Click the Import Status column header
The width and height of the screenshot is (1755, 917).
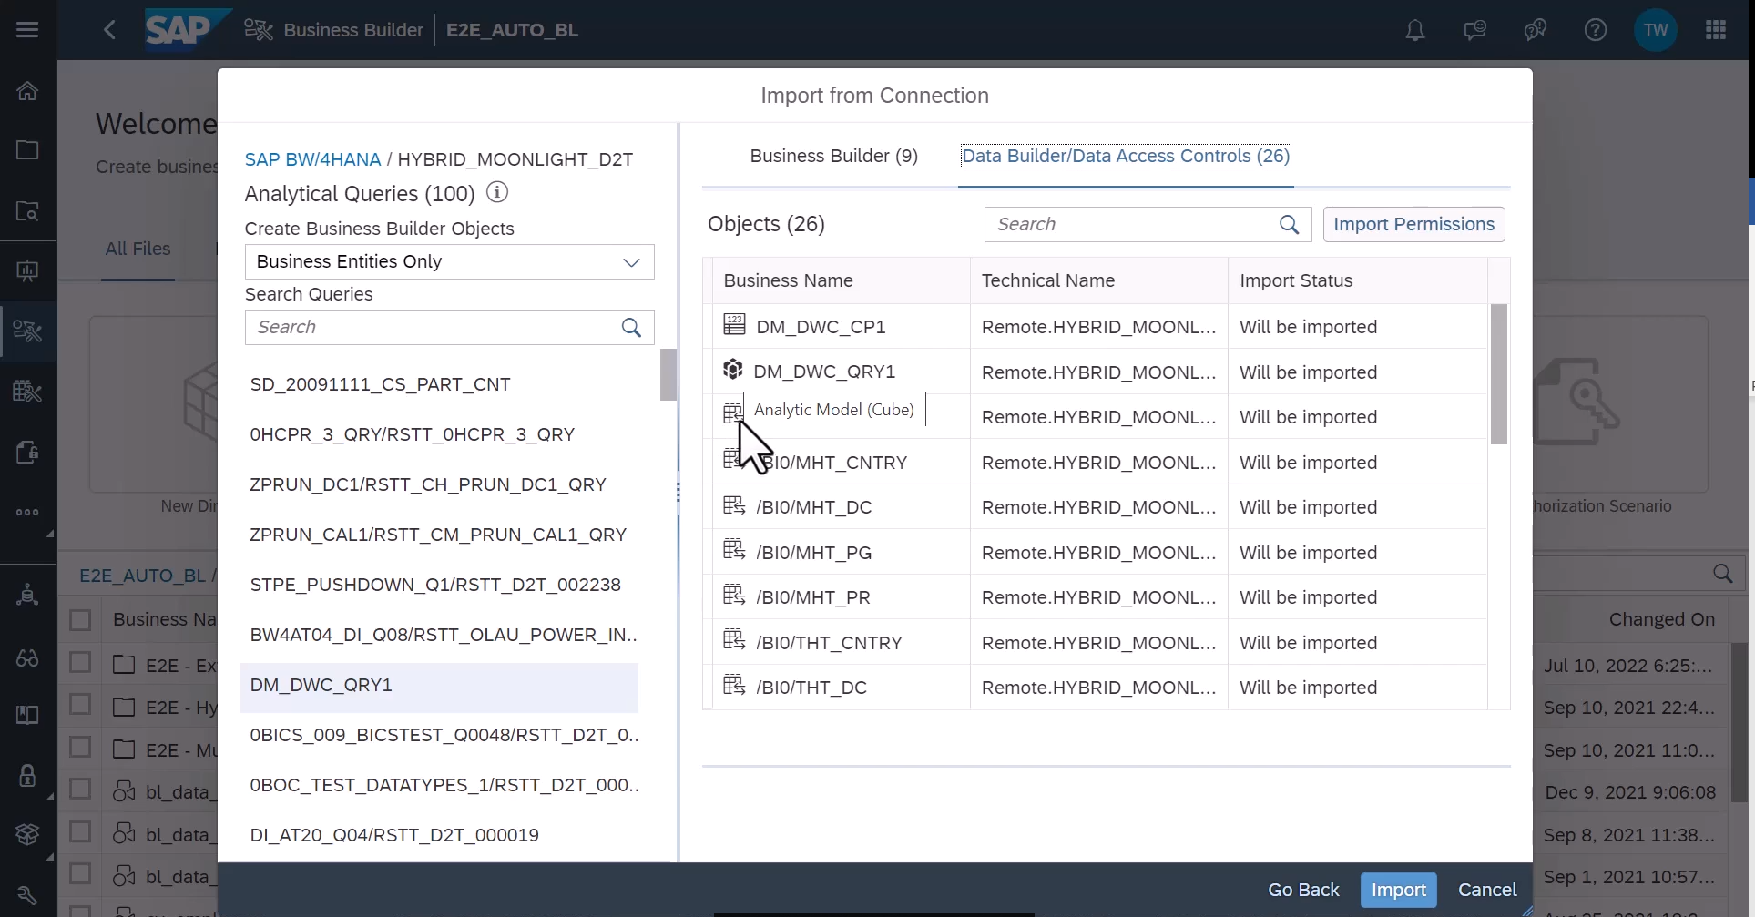1358,280
